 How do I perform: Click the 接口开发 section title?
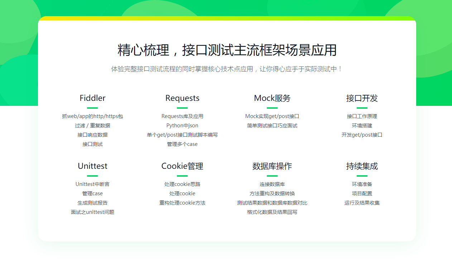point(362,98)
